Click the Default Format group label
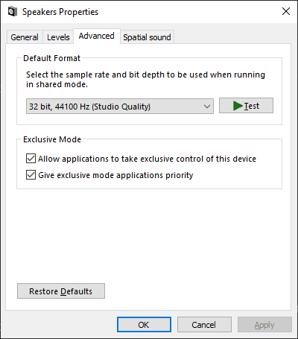298x339 pixels. pos(51,58)
